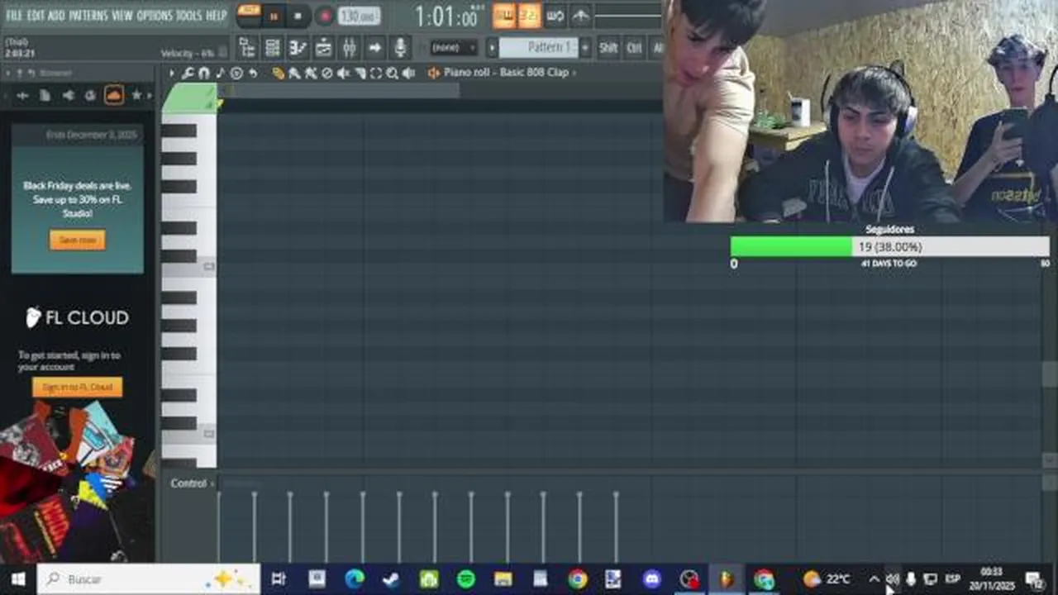Open the Pattern 1 selector dropdown

point(538,47)
